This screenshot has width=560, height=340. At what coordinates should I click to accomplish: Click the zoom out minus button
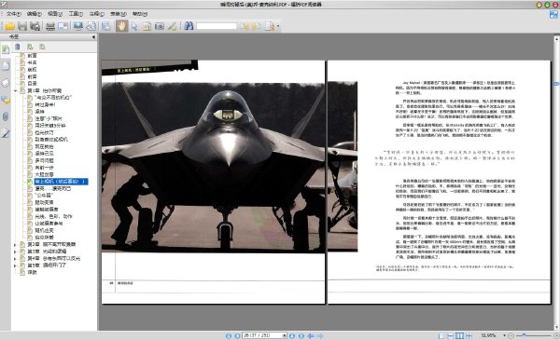(511, 335)
